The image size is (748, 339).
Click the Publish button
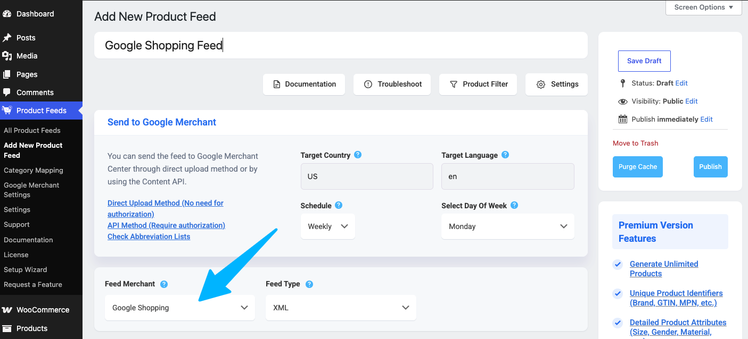710,167
